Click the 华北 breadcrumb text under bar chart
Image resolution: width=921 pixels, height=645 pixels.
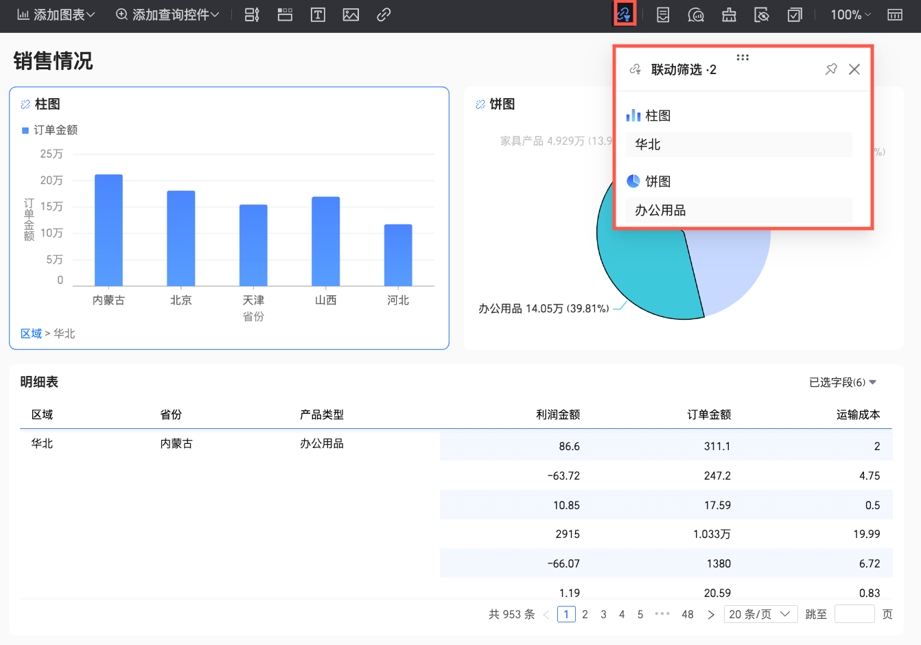tap(65, 333)
